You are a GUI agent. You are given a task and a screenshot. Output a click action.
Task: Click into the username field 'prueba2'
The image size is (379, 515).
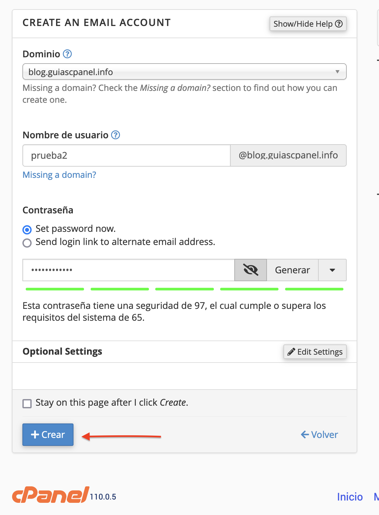tap(126, 155)
